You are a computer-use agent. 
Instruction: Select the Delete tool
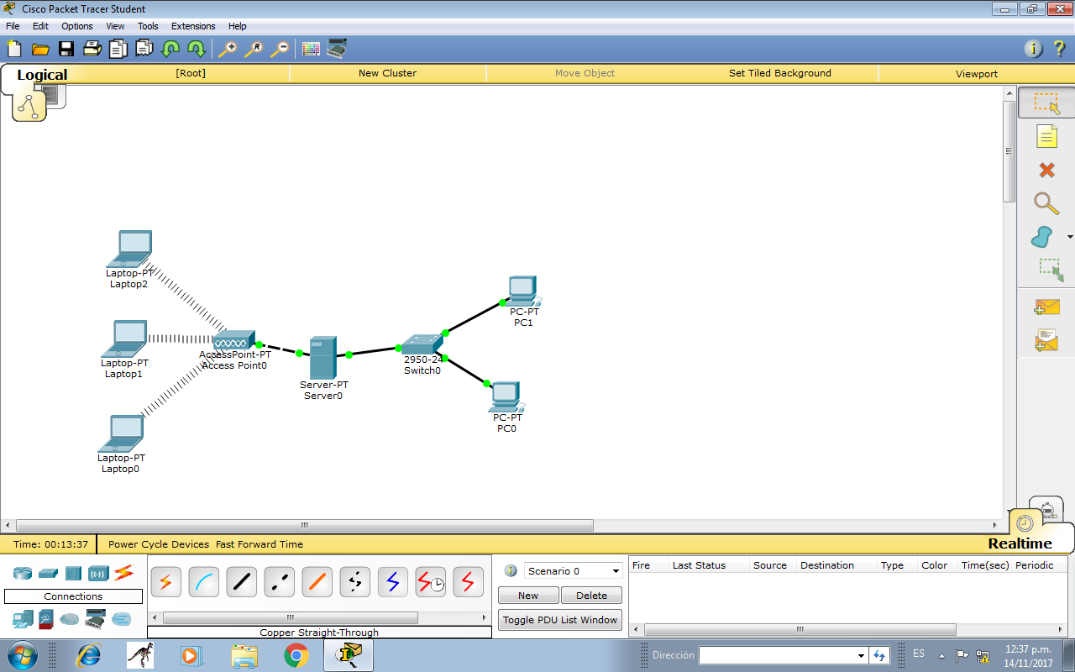tap(1046, 170)
